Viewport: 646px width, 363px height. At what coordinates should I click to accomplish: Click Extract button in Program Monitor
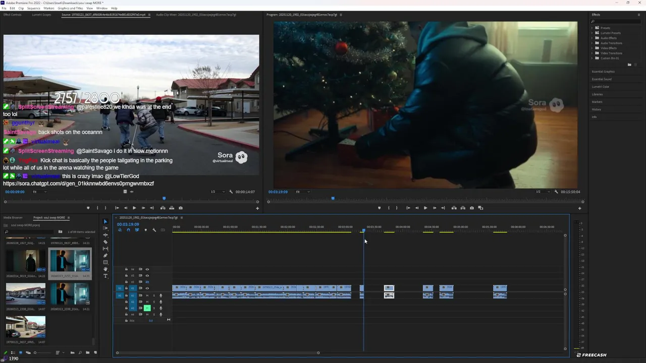(x=463, y=208)
